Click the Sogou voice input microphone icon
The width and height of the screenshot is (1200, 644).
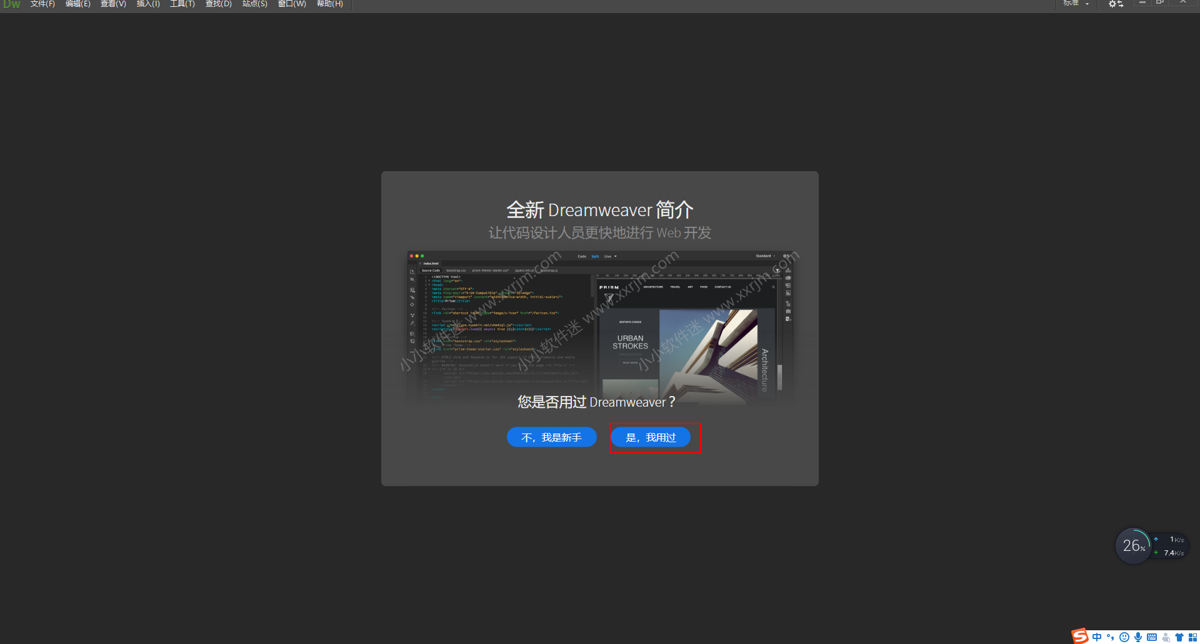click(x=1138, y=637)
